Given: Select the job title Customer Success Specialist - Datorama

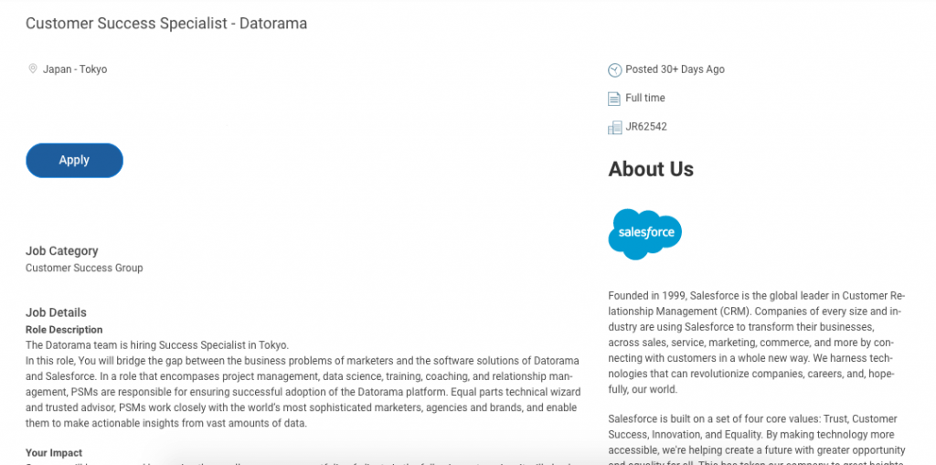Looking at the screenshot, I should [x=166, y=24].
